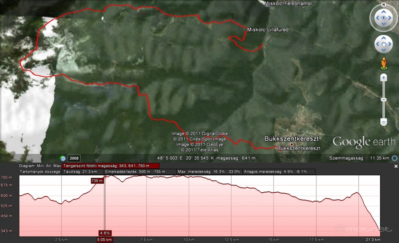Pan the map down using the hand control
Screen dimensions: 399x243
[384, 51]
